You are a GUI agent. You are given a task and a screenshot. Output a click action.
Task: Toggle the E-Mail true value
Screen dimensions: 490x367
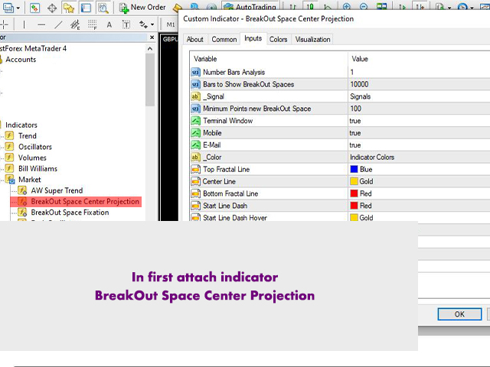tap(419, 145)
